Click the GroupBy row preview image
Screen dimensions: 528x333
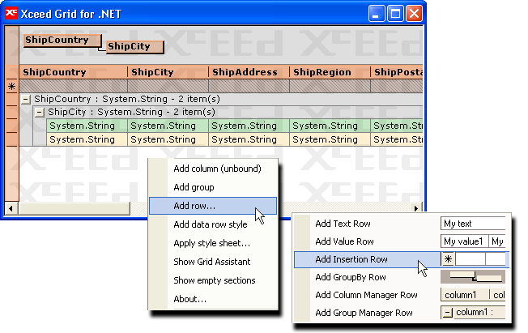click(473, 277)
